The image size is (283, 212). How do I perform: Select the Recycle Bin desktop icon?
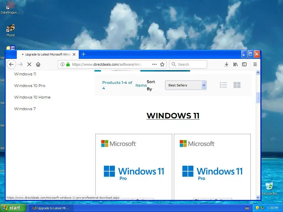point(269,188)
